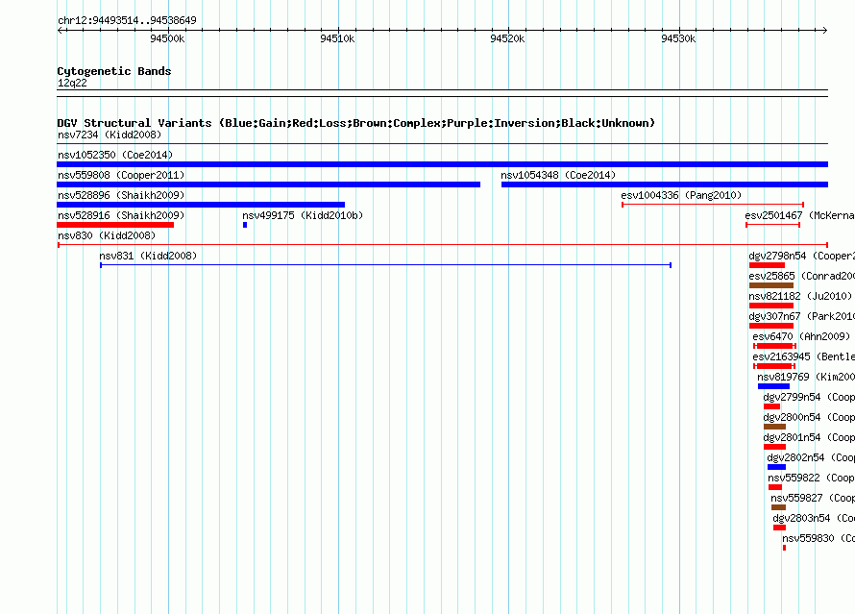
Task: Click the nsv830 long red loss line
Action: coord(442,245)
